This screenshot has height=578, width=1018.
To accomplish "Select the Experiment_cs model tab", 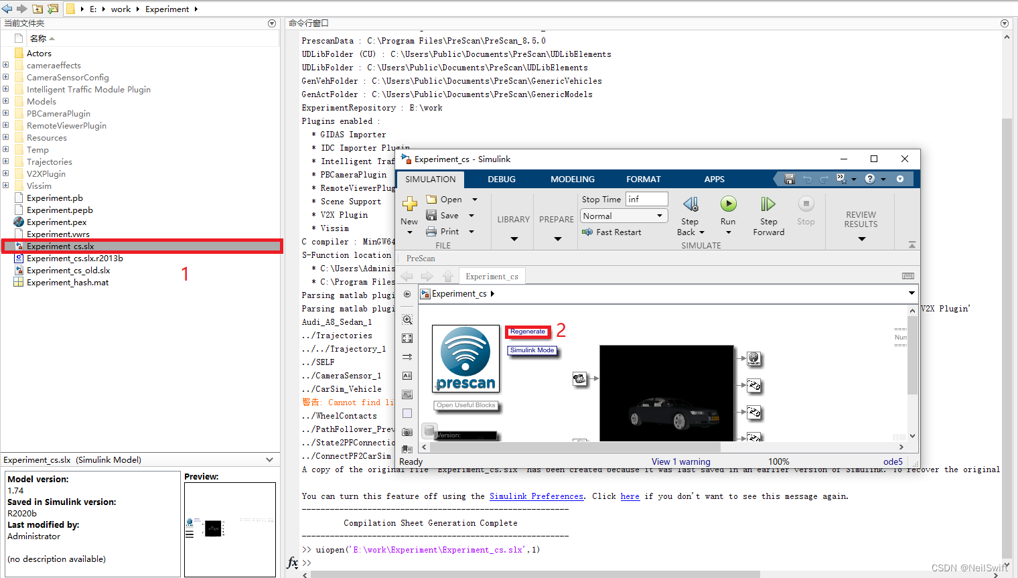I will point(492,276).
